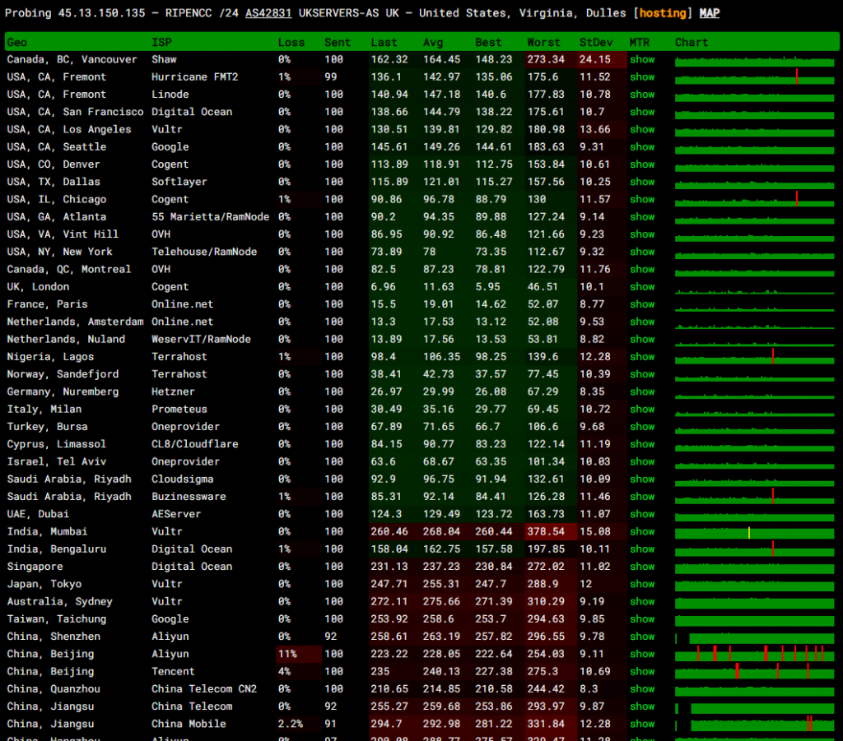
Task: Click the Beijing Tencent latency chart
Action: pos(754,671)
